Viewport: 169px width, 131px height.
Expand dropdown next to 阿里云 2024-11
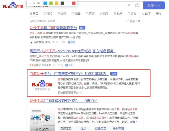[x=54, y=65]
